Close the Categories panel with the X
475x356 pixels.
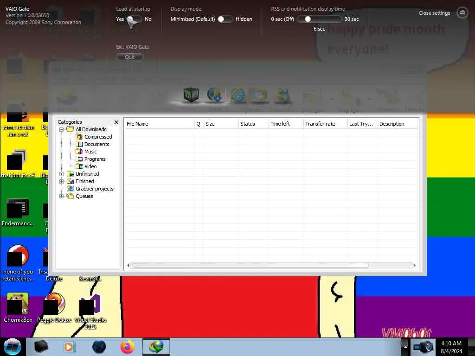[116, 122]
